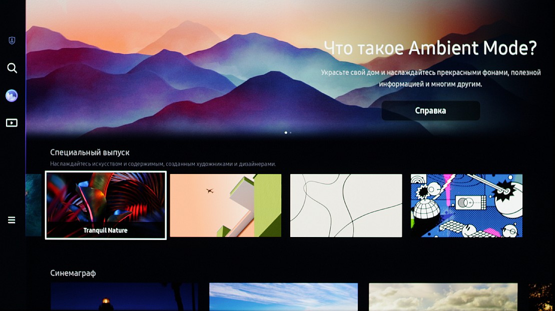Screen dimensions: 555x311
Task: Select the first banner page indicator dot
Action: click(x=286, y=132)
